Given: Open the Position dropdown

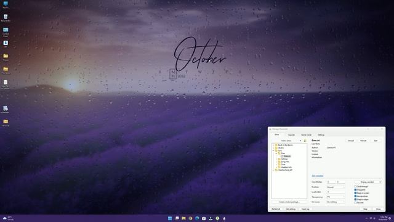Looking at the screenshot, I should tap(336, 187).
